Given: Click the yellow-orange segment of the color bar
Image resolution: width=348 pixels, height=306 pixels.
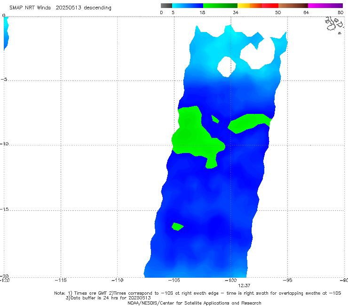Looking at the screenshot, I should (x=250, y=6).
